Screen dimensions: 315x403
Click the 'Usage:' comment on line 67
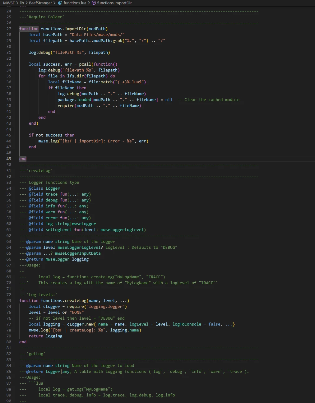[34, 265]
